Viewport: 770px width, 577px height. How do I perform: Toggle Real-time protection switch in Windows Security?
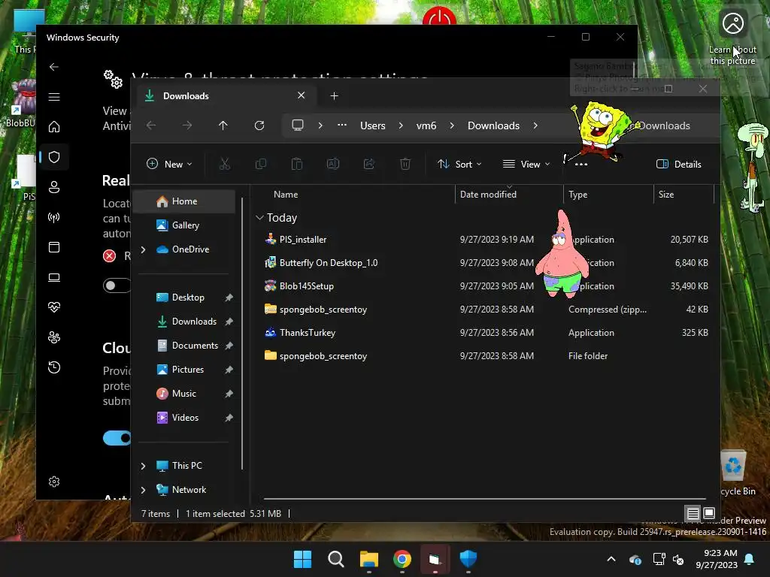click(x=117, y=285)
